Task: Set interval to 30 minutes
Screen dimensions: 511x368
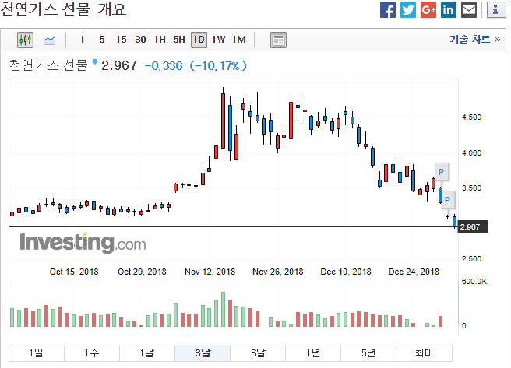Action: pos(140,40)
